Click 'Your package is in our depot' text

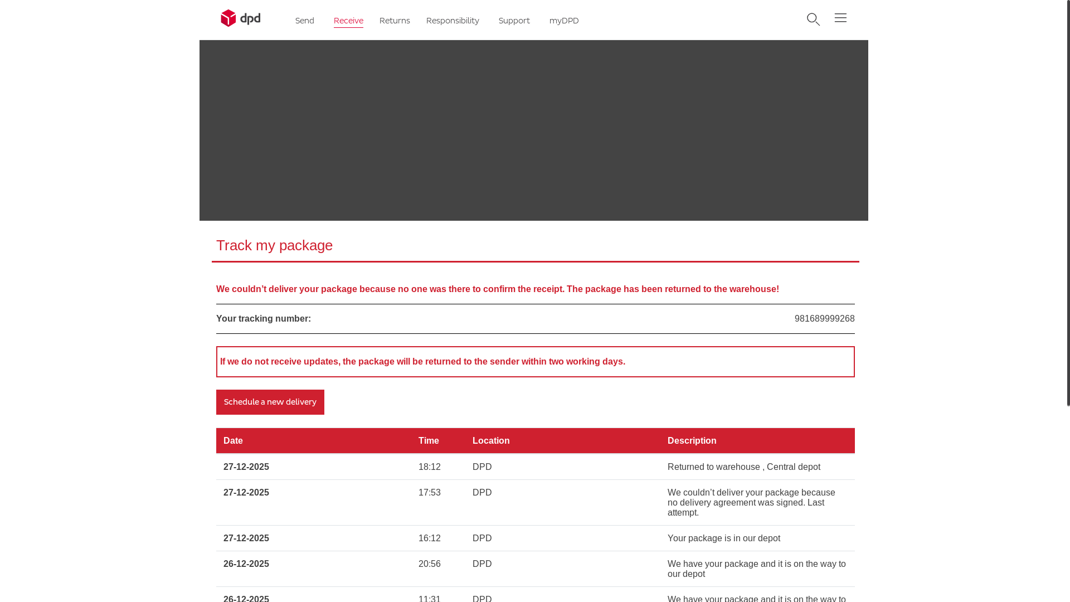pyautogui.click(x=724, y=538)
